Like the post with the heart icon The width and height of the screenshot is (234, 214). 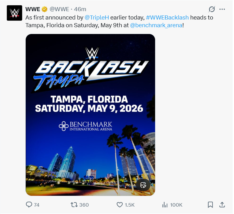[120, 205]
